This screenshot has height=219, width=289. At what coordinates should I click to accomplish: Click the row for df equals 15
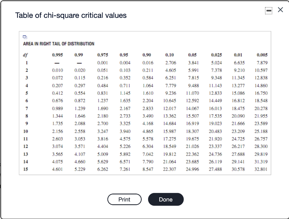pyautogui.click(x=26, y=169)
